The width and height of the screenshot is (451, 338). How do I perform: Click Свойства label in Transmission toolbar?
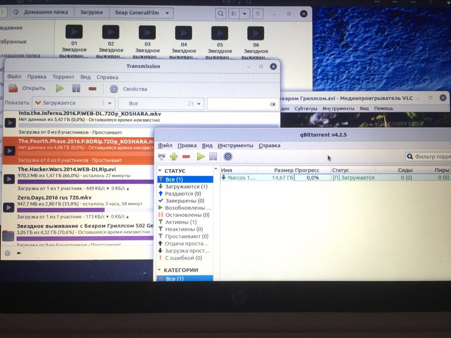[x=135, y=89]
